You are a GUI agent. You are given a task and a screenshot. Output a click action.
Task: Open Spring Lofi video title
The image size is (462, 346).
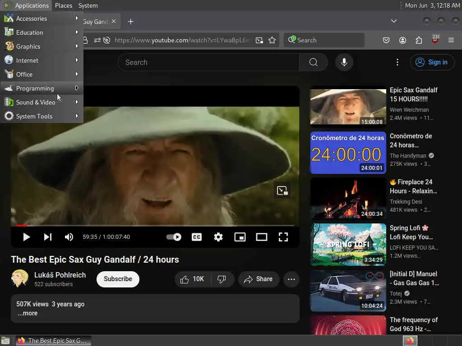click(411, 232)
